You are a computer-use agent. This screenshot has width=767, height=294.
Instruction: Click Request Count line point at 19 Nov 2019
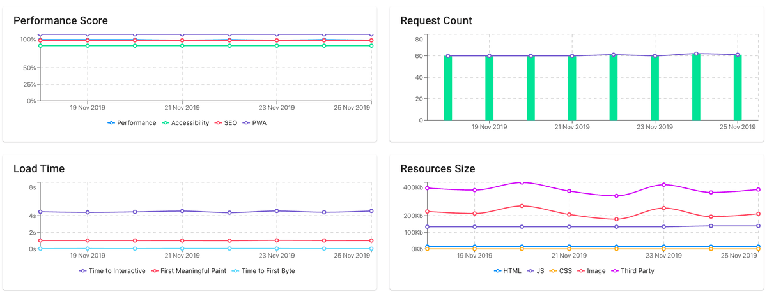(x=490, y=56)
